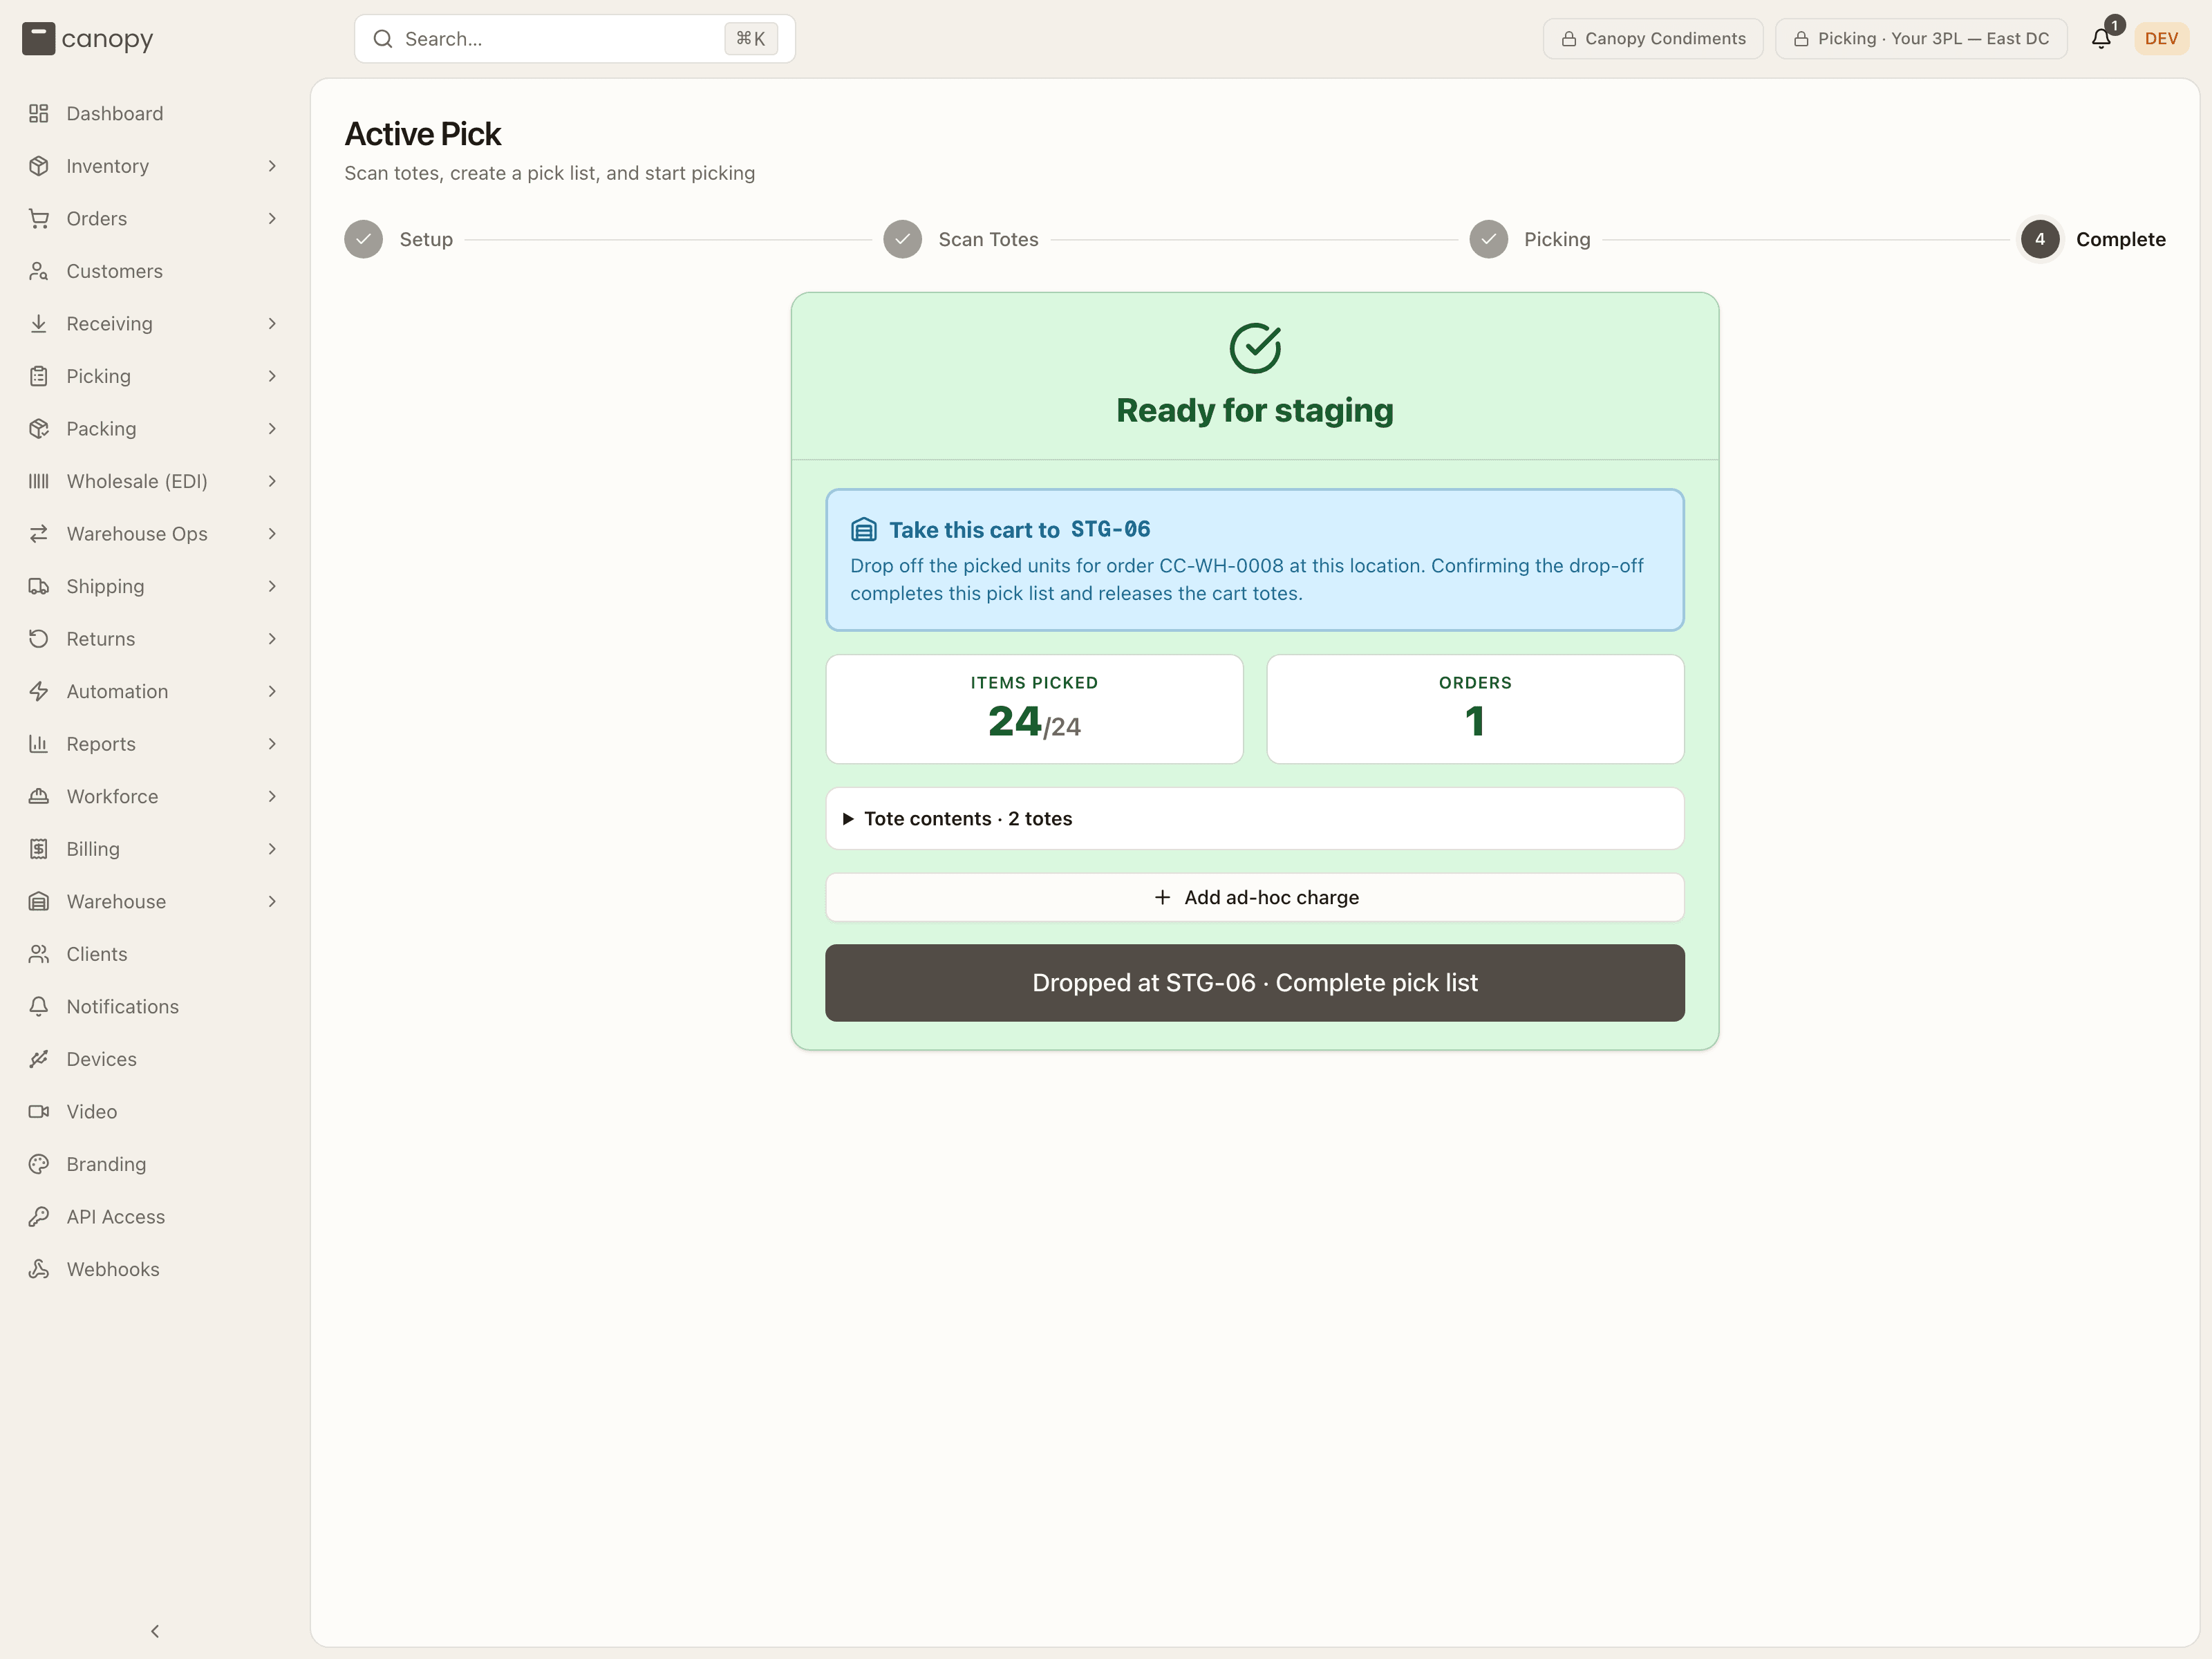Expand Tote contents · 2 totes

click(1255, 818)
